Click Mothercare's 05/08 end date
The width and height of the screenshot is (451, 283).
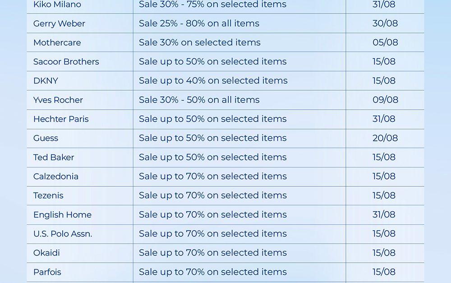[385, 42]
